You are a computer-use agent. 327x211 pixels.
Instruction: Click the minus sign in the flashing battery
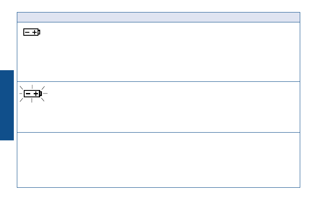(28, 93)
